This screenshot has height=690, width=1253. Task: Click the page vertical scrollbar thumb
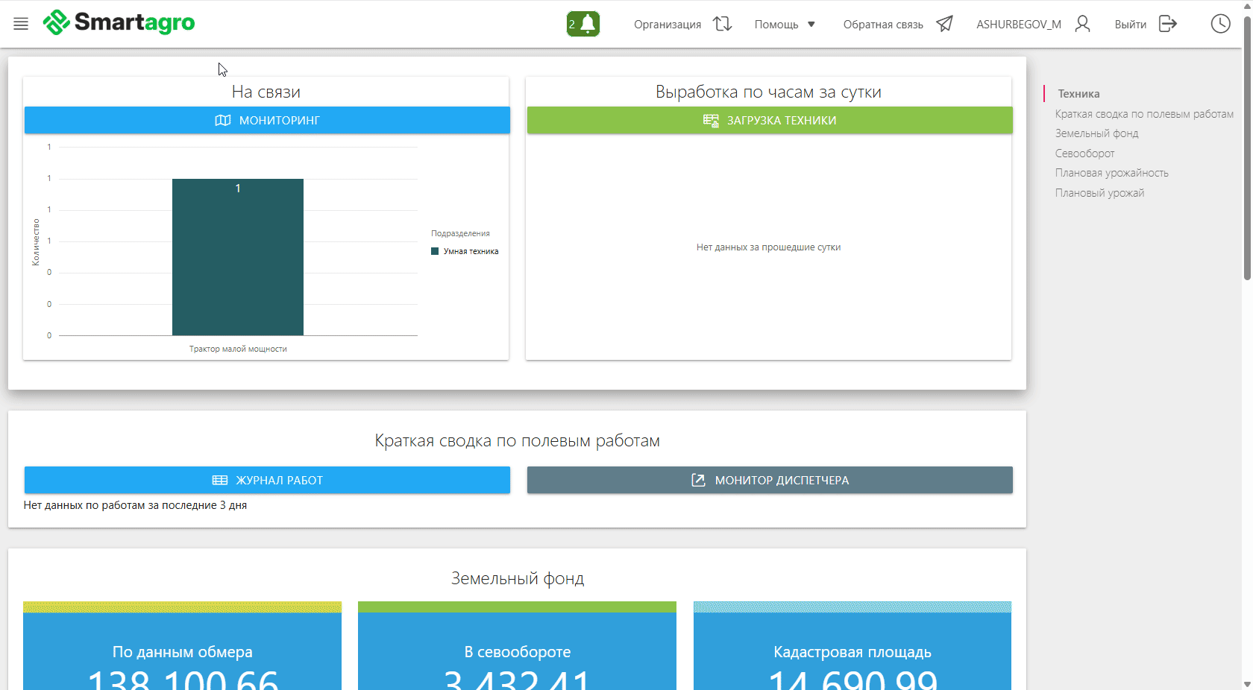[x=1247, y=149]
